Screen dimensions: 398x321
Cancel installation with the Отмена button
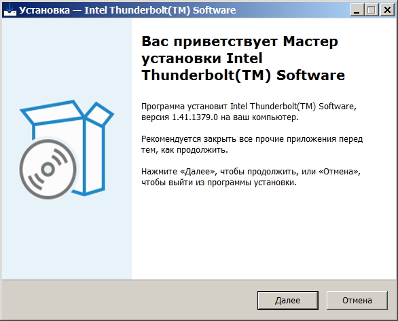click(x=357, y=301)
